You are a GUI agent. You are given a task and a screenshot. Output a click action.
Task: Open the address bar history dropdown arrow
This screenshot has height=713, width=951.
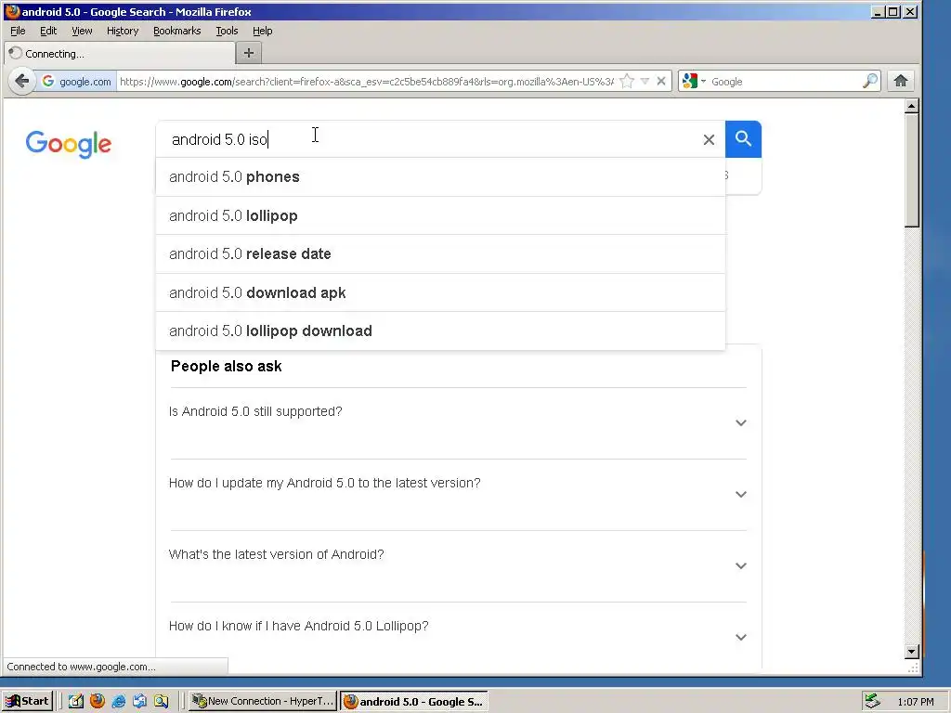click(645, 81)
